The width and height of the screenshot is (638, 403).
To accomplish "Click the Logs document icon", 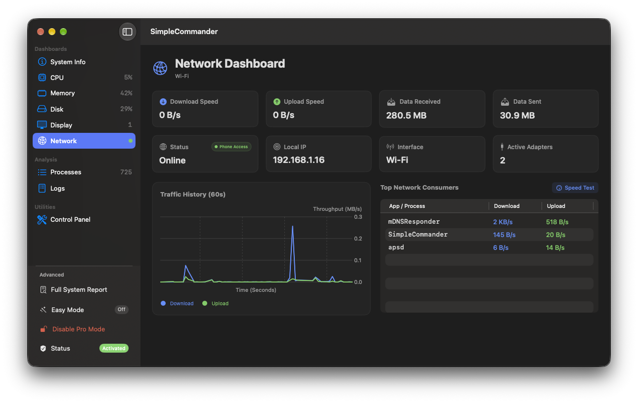I will click(x=42, y=188).
